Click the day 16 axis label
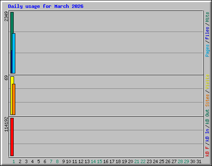Viewport: 212px width, 166px height. 106,161
